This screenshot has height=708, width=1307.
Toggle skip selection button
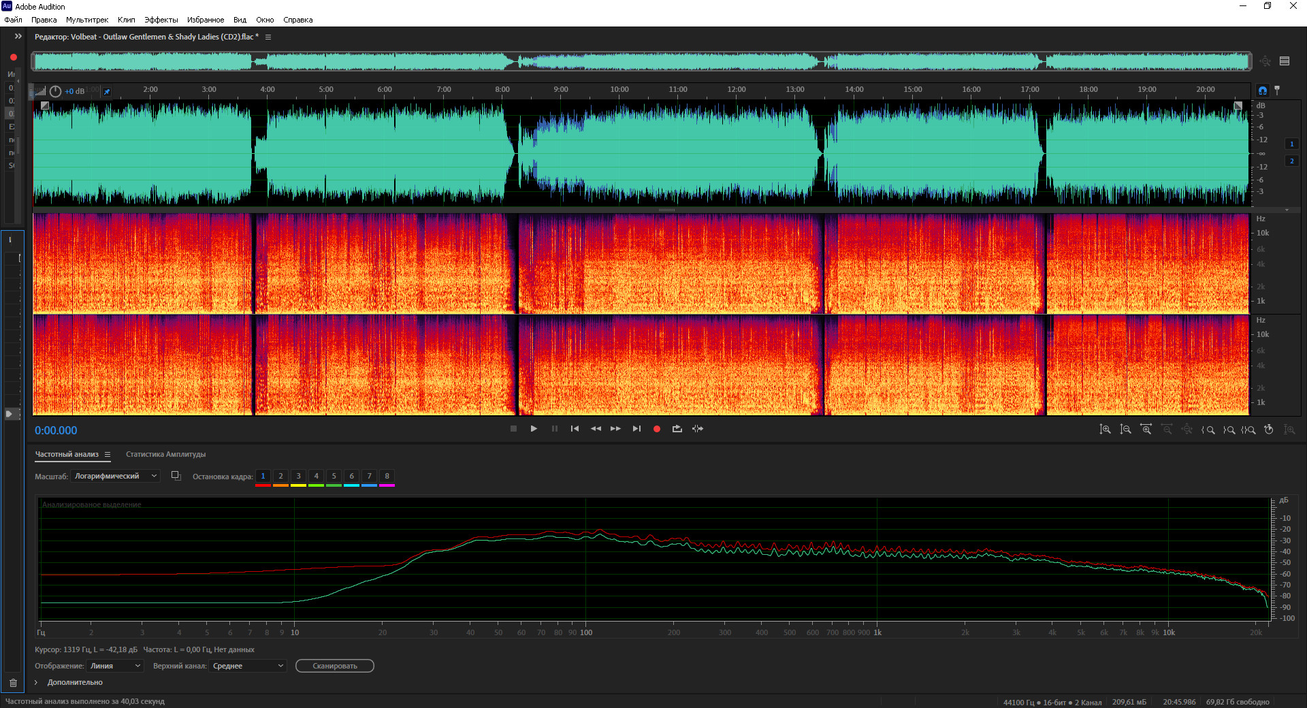pyautogui.click(x=698, y=429)
